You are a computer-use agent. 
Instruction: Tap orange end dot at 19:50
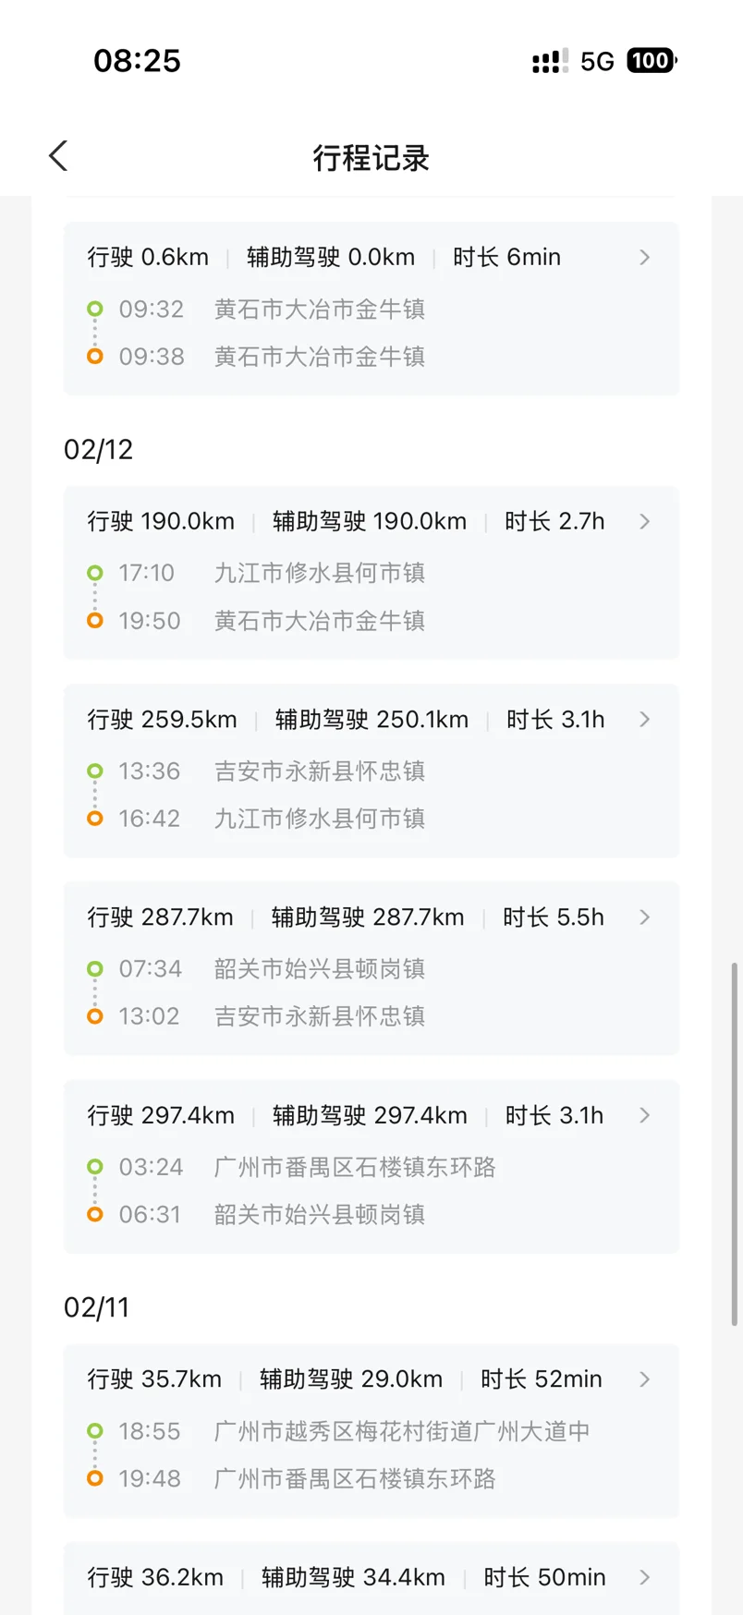tap(95, 621)
